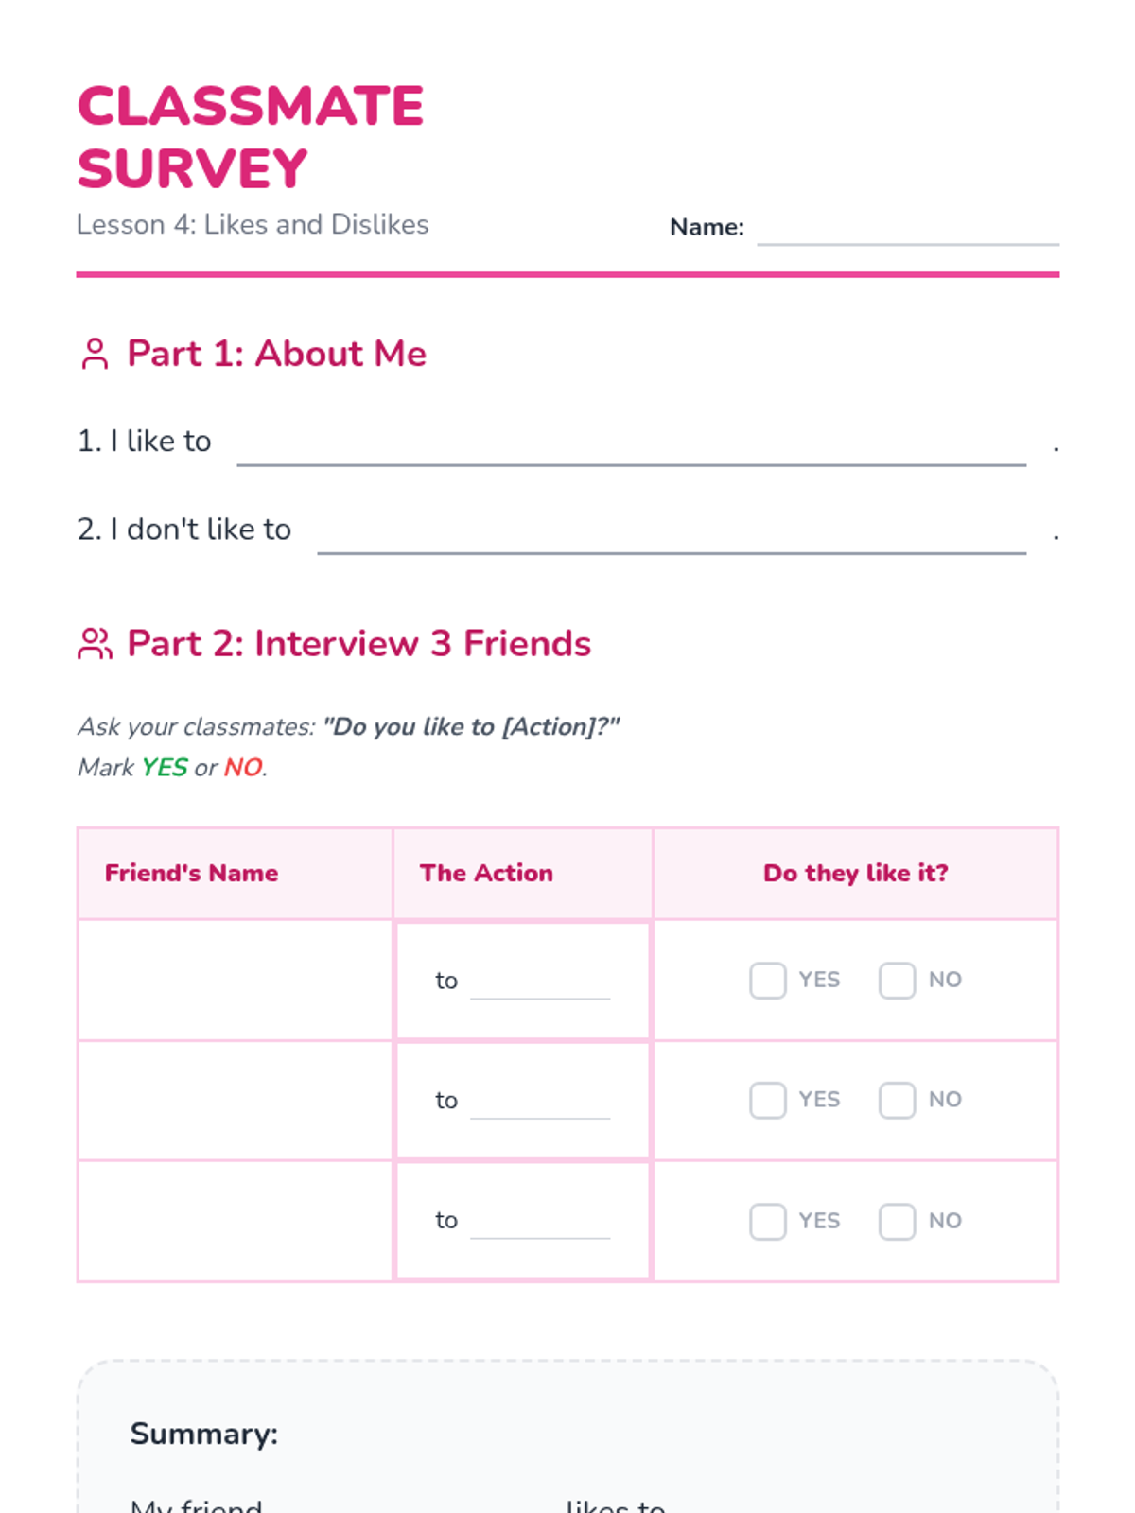The width and height of the screenshot is (1135, 1513).
Task: Click the Name input line
Action: click(x=907, y=230)
